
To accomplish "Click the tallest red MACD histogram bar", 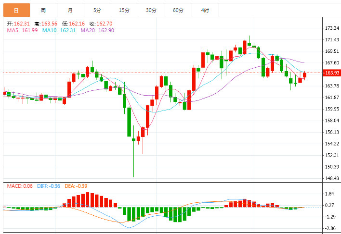I will [x=88, y=200].
